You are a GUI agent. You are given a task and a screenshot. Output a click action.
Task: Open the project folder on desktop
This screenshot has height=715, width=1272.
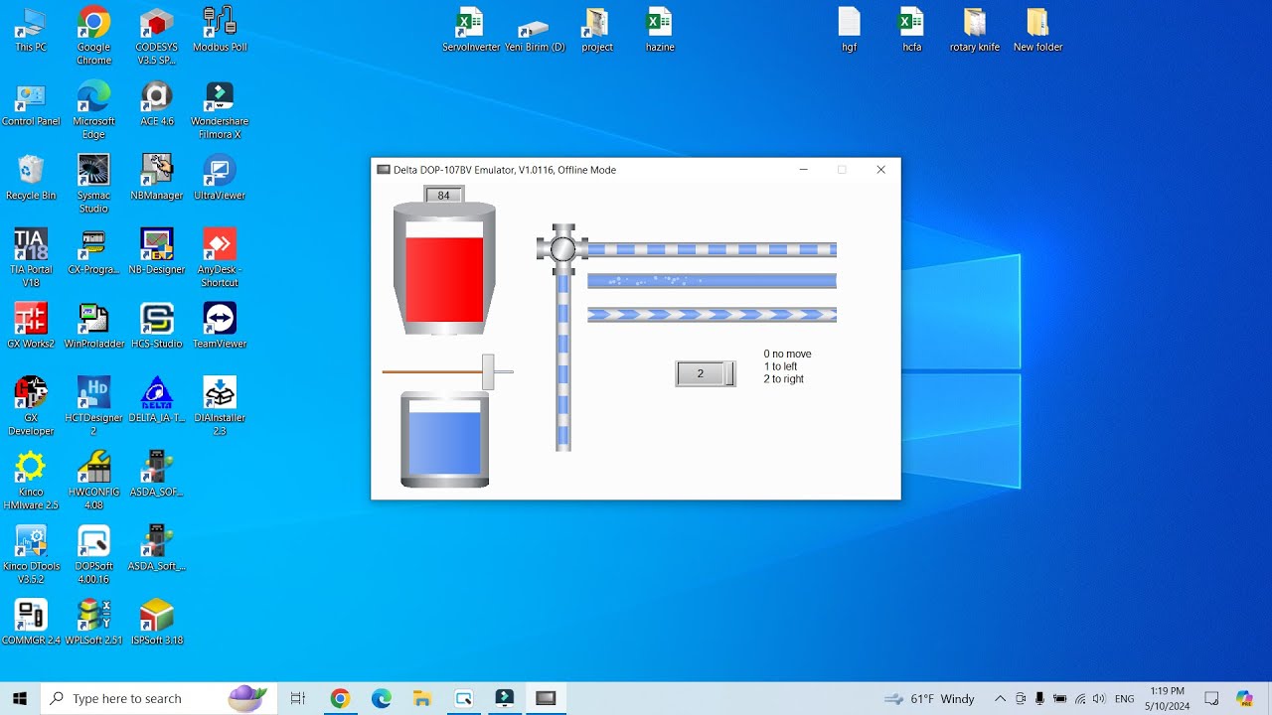pos(597,30)
